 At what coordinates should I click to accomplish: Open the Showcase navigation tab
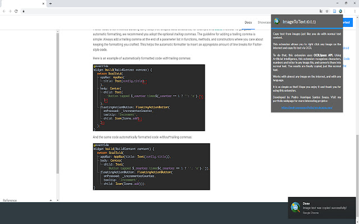coord(264,22)
